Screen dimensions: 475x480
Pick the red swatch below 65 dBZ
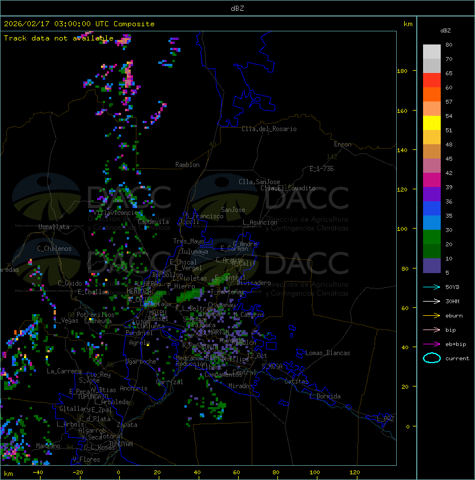tap(432, 80)
